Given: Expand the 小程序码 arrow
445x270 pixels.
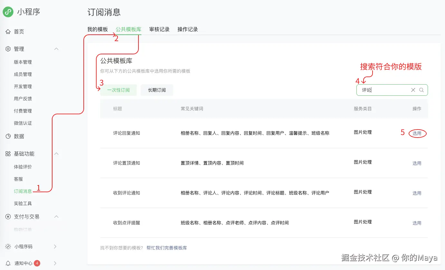Looking at the screenshot, I should click(x=55, y=247).
